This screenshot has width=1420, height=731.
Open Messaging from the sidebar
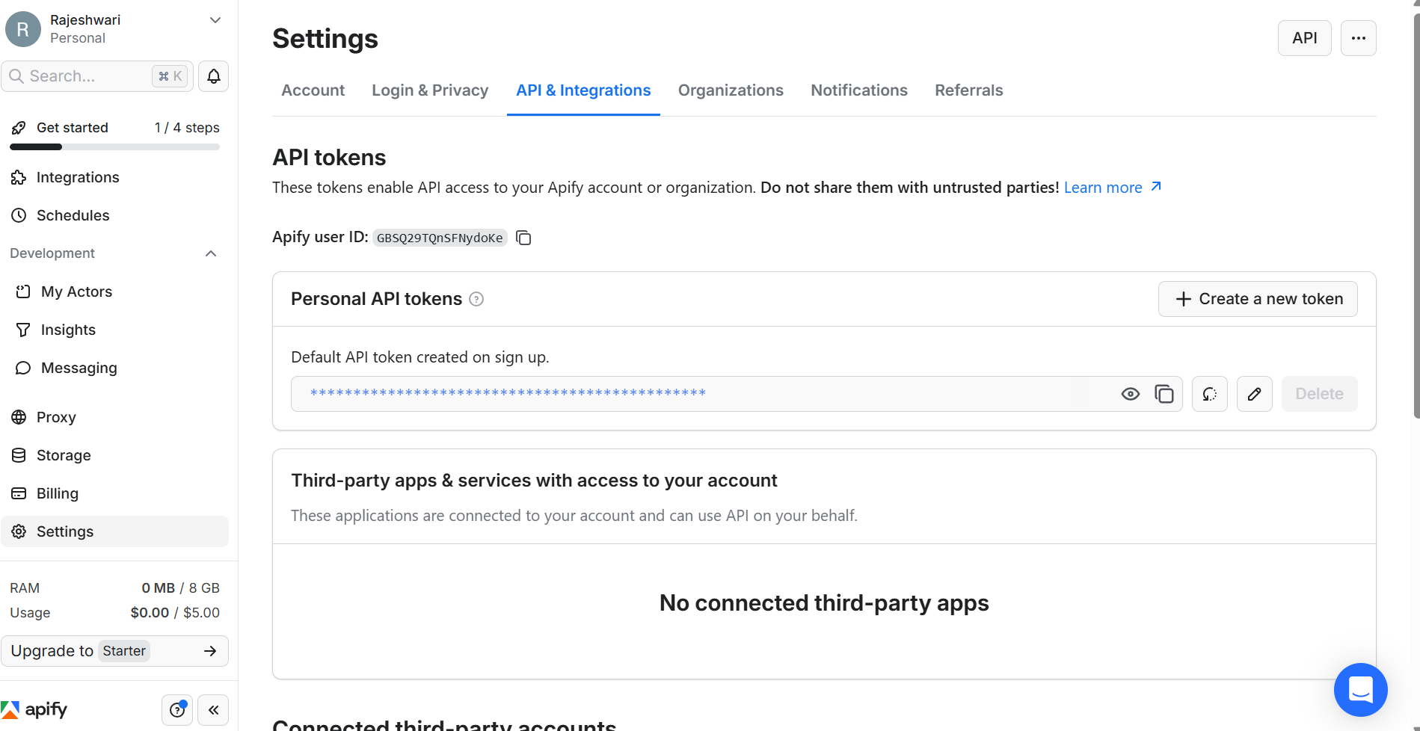pyautogui.click(x=78, y=368)
